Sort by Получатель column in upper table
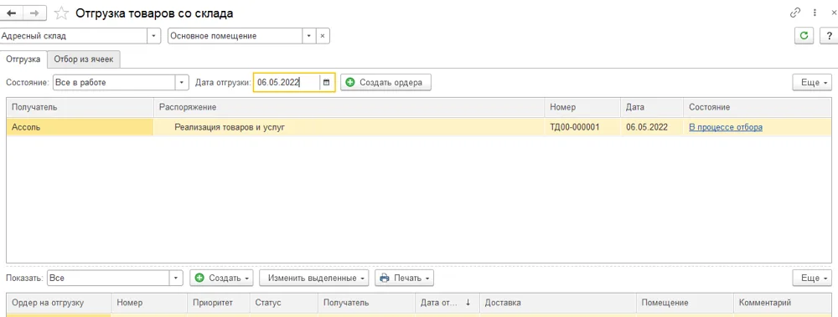838x317 pixels. pyautogui.click(x=80, y=107)
